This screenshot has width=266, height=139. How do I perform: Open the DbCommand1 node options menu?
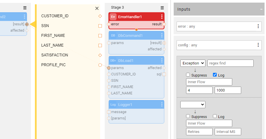[x=162, y=35]
